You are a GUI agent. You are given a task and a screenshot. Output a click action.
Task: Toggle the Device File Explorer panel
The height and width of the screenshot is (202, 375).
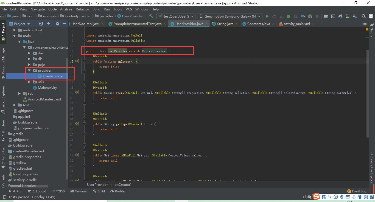point(372,168)
